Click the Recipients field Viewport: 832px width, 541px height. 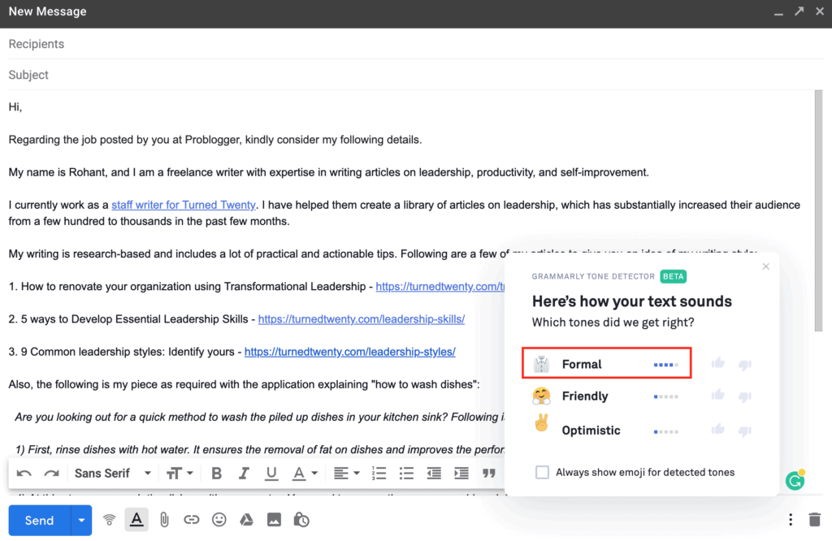click(415, 44)
